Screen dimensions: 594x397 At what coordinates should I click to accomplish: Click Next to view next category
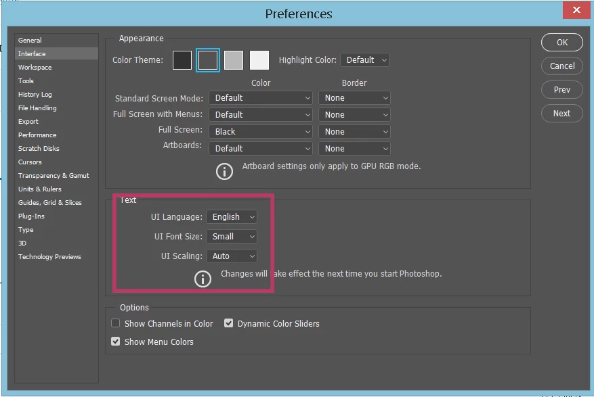click(x=561, y=114)
